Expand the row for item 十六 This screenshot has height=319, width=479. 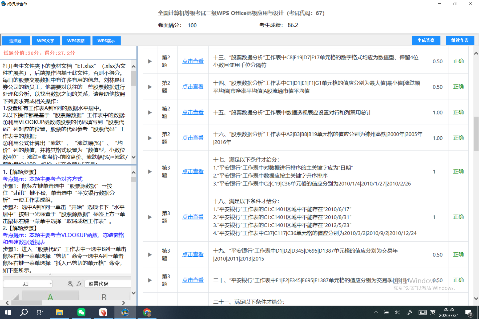(150, 138)
